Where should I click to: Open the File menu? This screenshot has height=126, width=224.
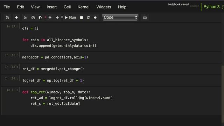7,7
